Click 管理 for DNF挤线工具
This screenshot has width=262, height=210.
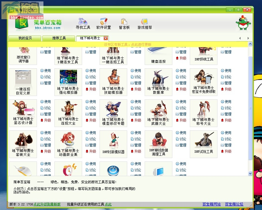click(226, 52)
